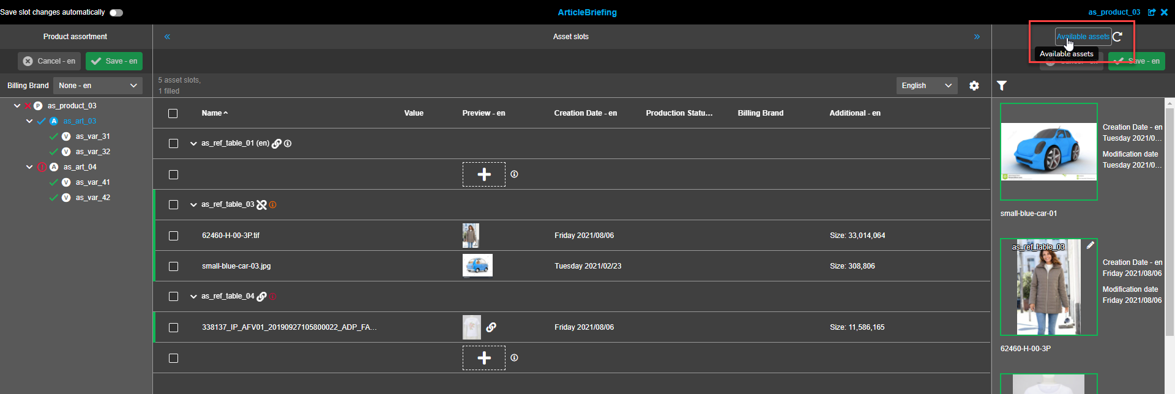Select as_var_31 in the product tree
Screen dimensions: 1175x394
click(x=92, y=136)
